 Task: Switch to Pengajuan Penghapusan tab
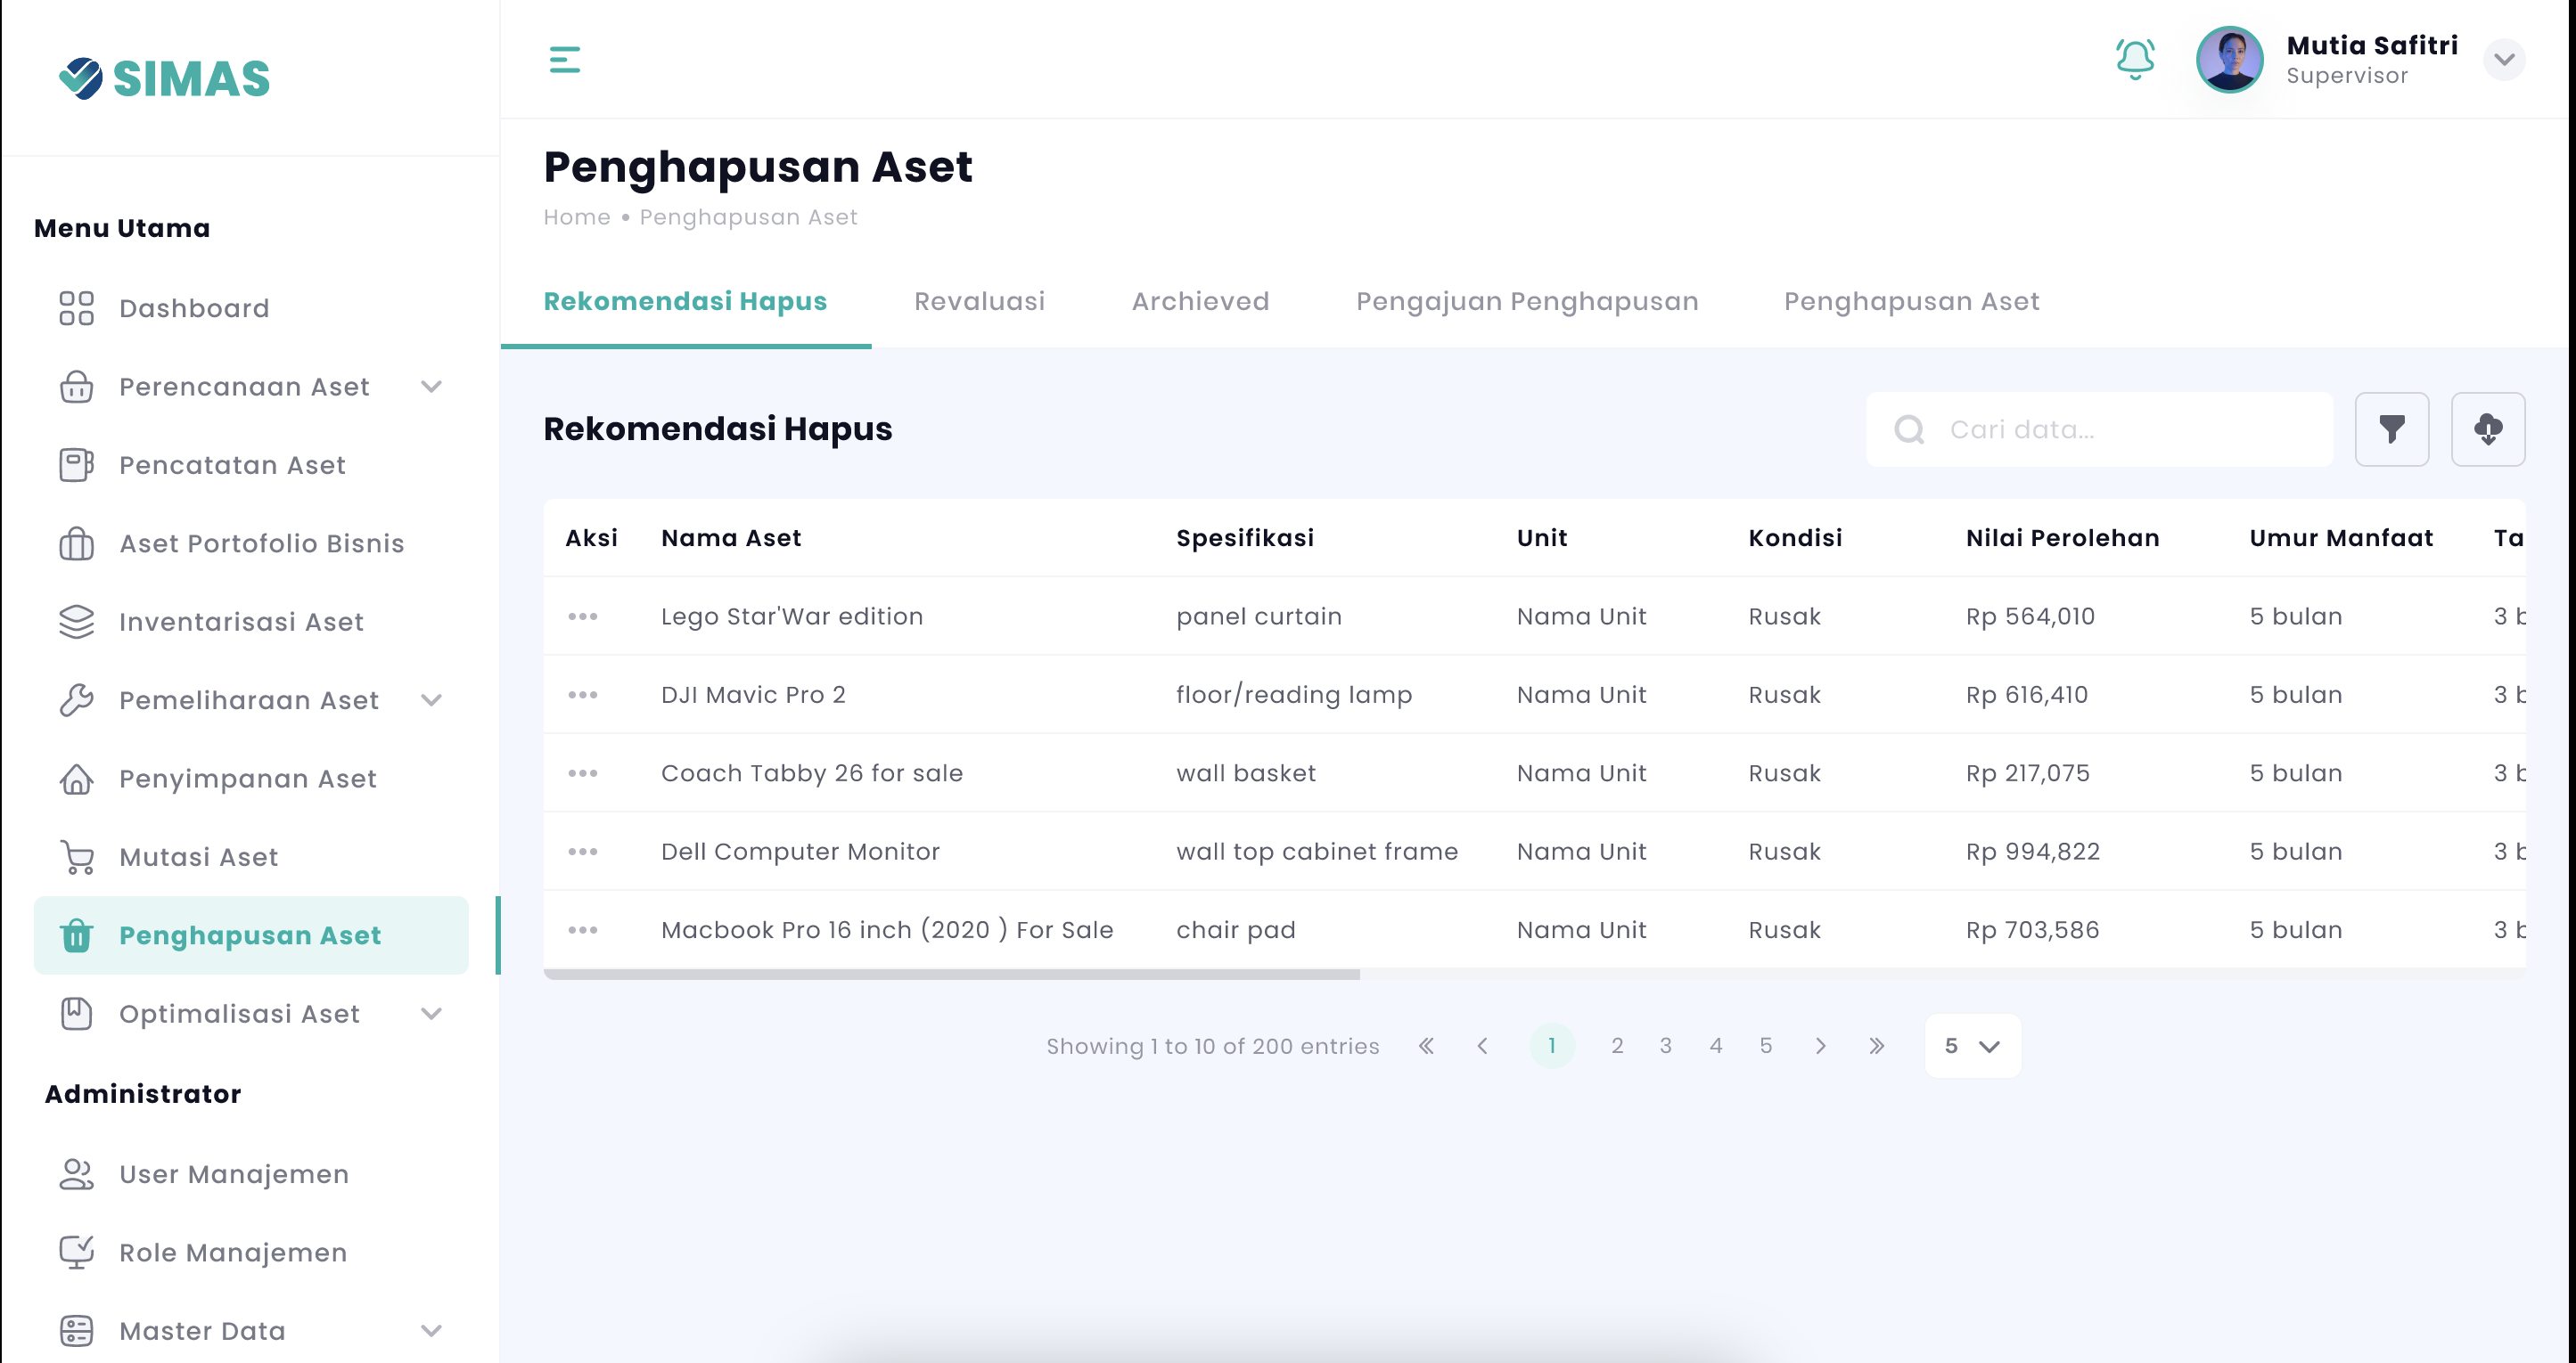(1526, 302)
